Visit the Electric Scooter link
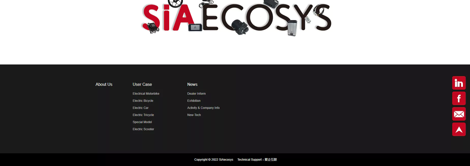The height and width of the screenshot is (166, 470). pyautogui.click(x=143, y=129)
